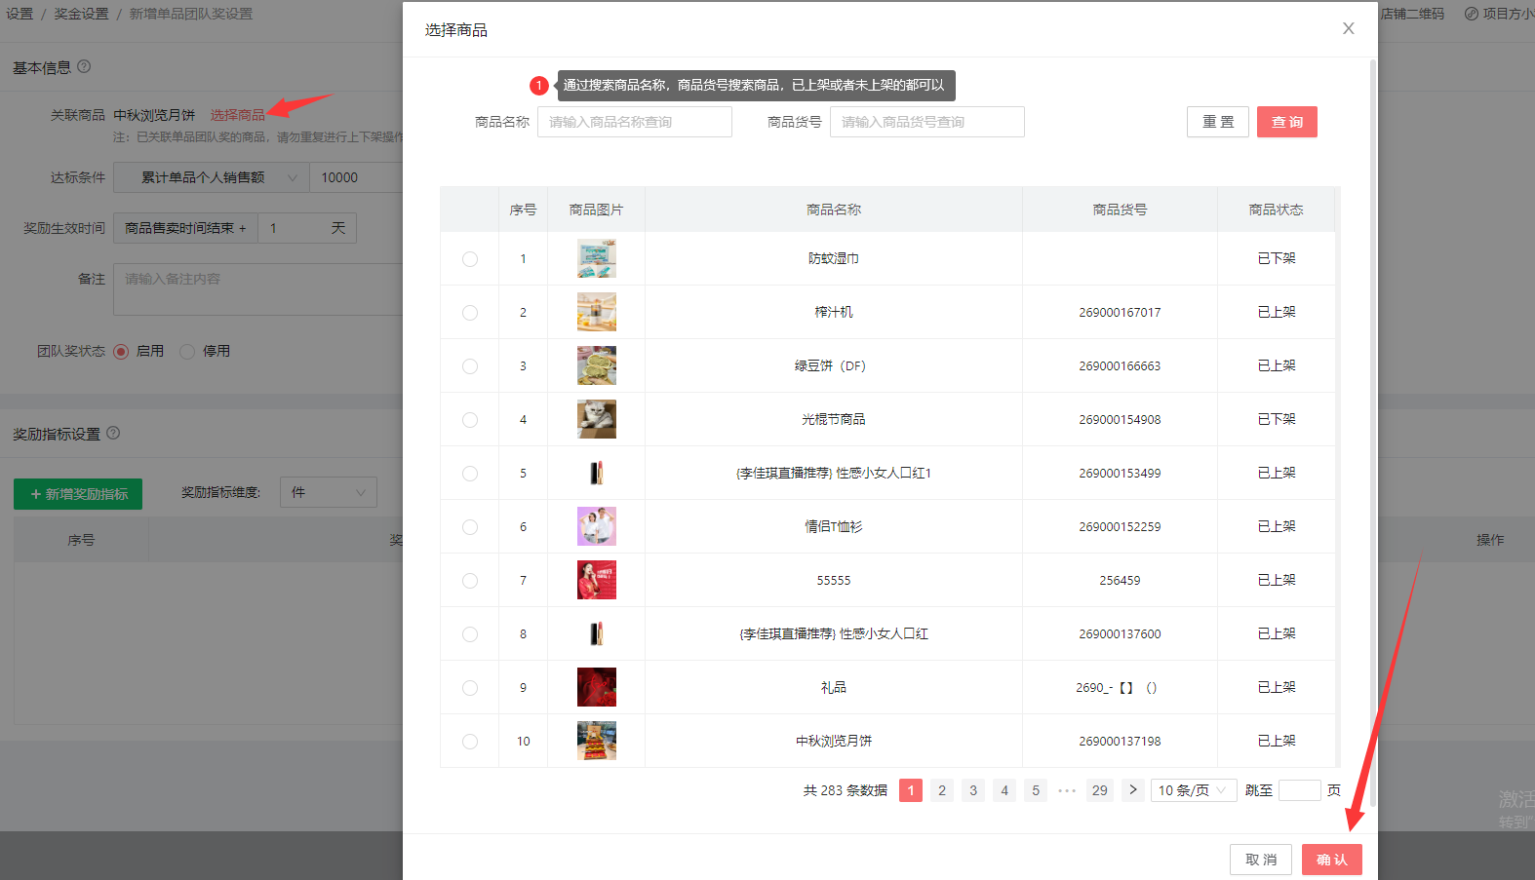1535x880 pixels.
Task: Select the radio button for 中秋浏览月饼
Action: pos(470,742)
